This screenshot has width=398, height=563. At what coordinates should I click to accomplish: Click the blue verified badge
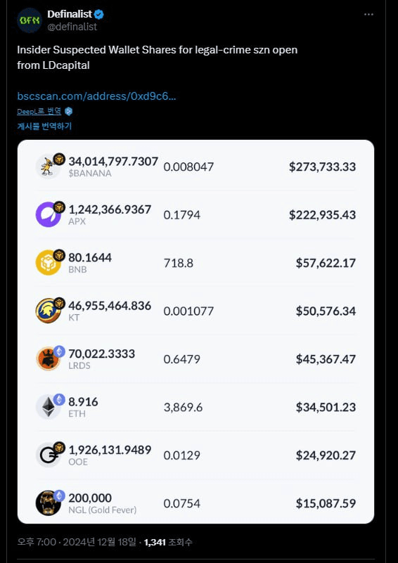tap(99, 14)
